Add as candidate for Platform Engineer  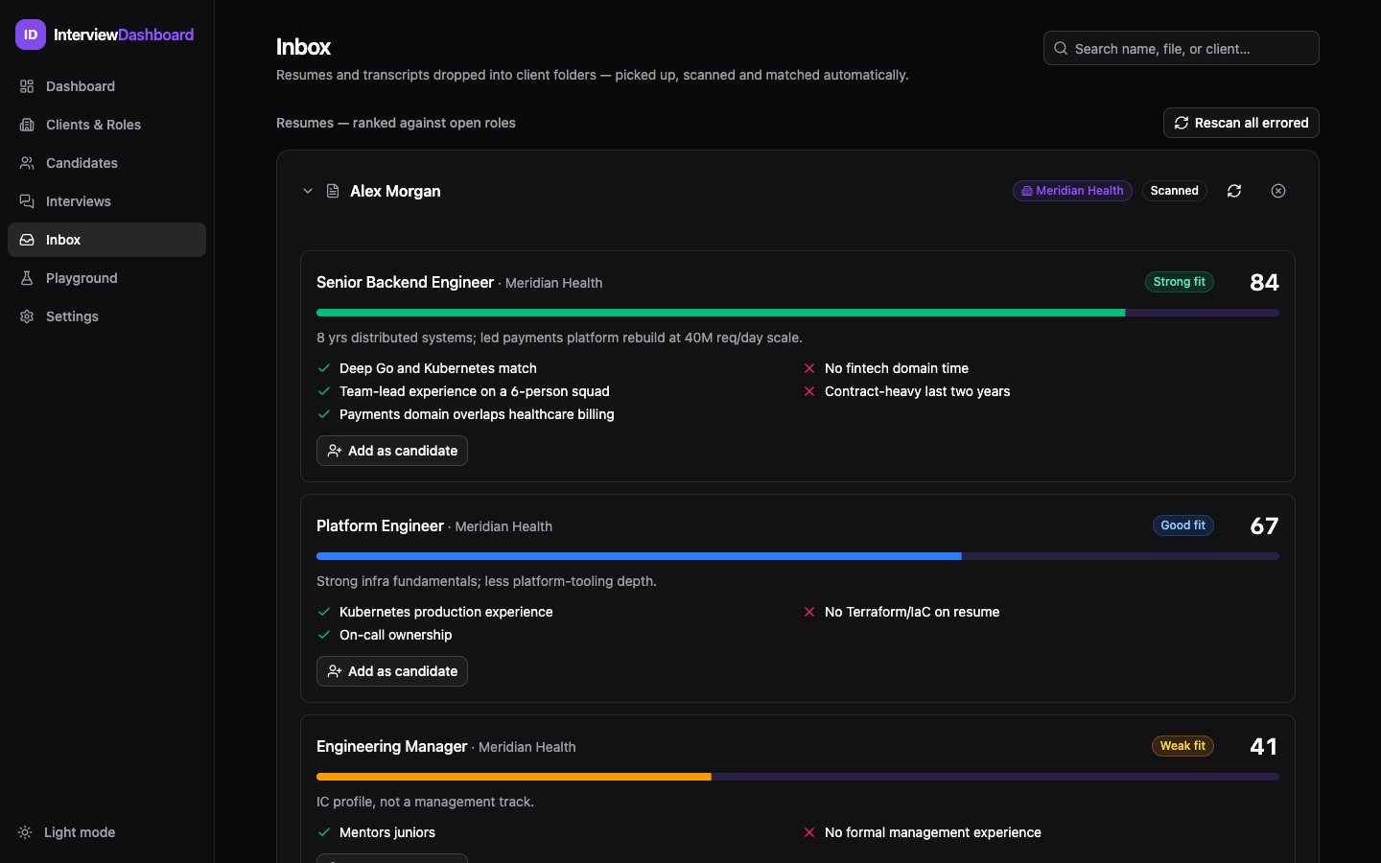(392, 671)
